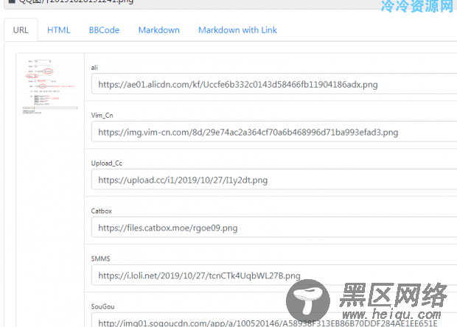This screenshot has height=327, width=457.
Task: Click the uploaded image thumbnail preview
Action: pyautogui.click(x=50, y=86)
